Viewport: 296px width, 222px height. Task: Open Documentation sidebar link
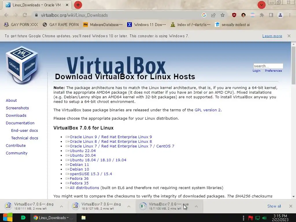pyautogui.click(x=20, y=123)
